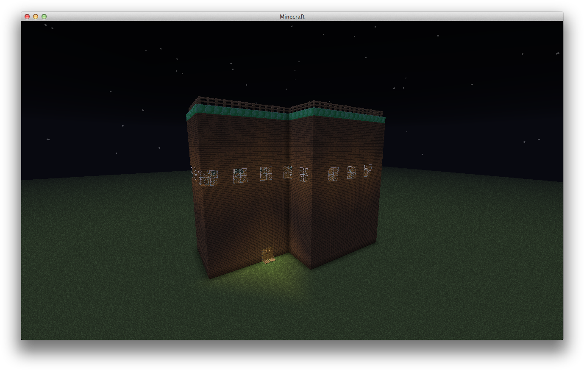Click the bottom left corner of the building

[209, 278]
